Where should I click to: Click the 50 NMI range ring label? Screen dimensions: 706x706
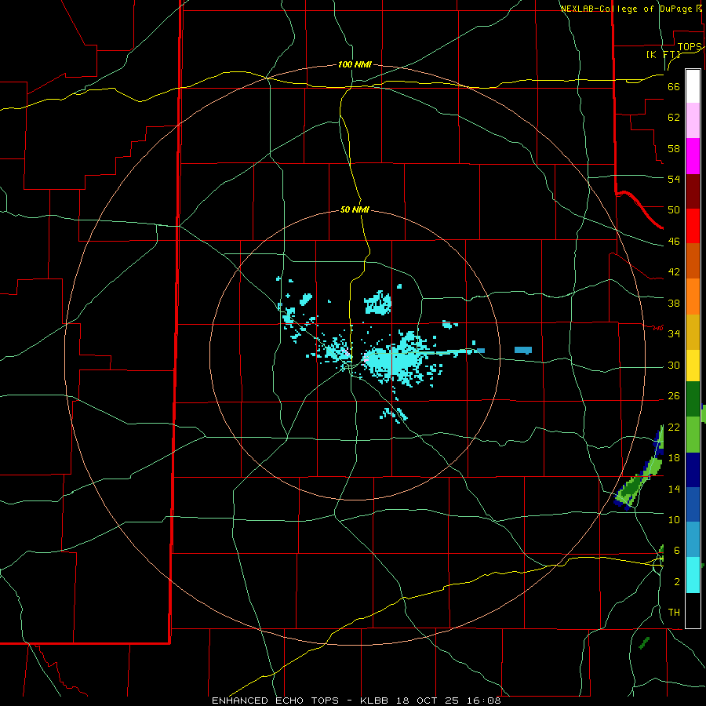[x=355, y=209]
